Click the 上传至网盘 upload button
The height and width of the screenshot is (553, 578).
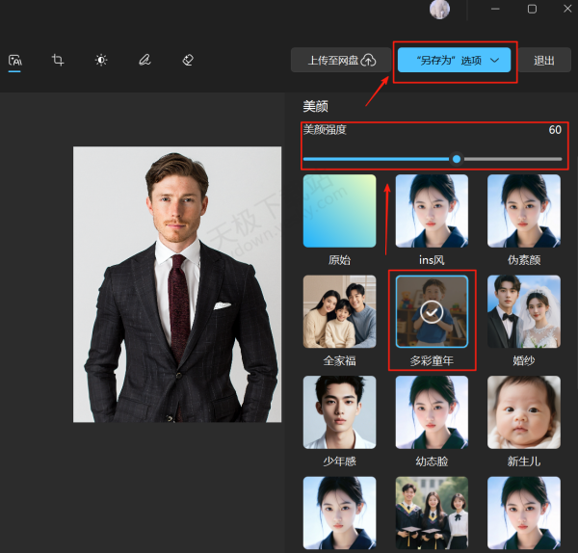(x=341, y=60)
